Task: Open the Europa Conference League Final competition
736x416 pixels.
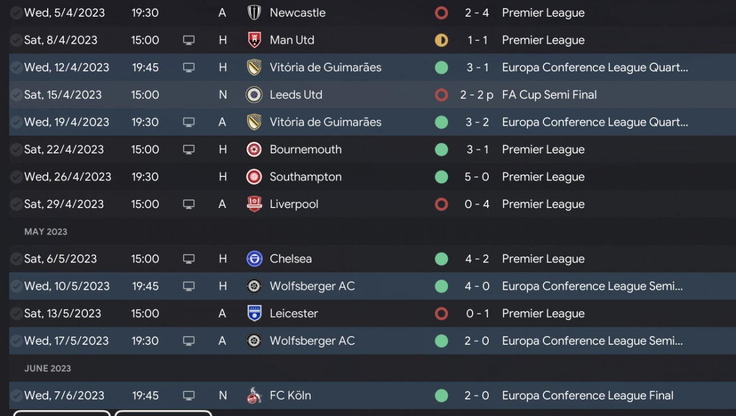Action: click(x=588, y=395)
